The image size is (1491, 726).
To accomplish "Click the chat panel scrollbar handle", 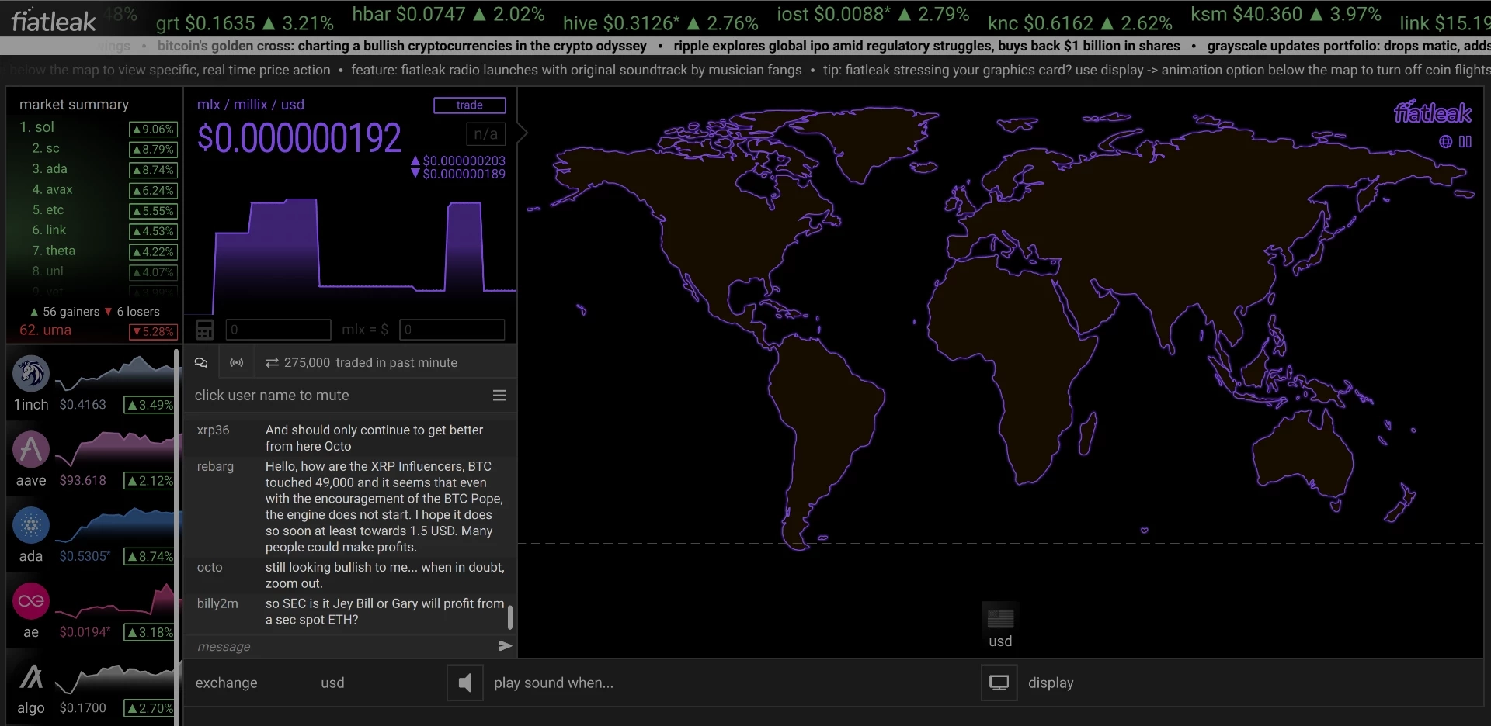I will (x=510, y=618).
